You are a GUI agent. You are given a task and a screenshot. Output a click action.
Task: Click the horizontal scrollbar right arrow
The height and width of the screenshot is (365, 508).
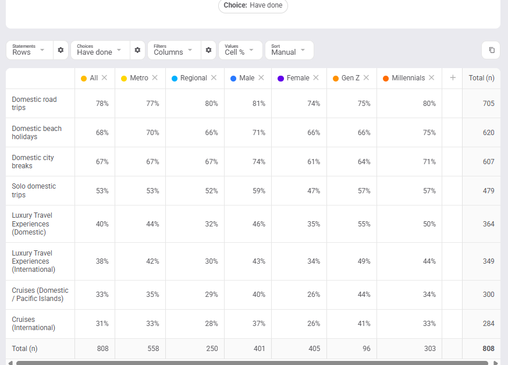point(495,363)
